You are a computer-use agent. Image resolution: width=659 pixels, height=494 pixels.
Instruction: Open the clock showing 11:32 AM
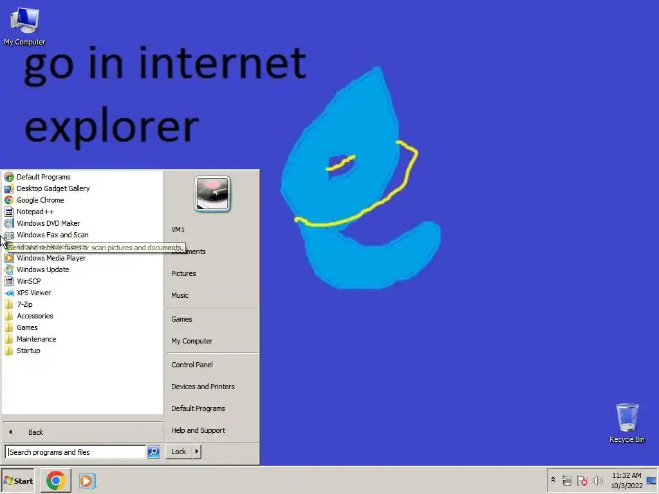[626, 480]
